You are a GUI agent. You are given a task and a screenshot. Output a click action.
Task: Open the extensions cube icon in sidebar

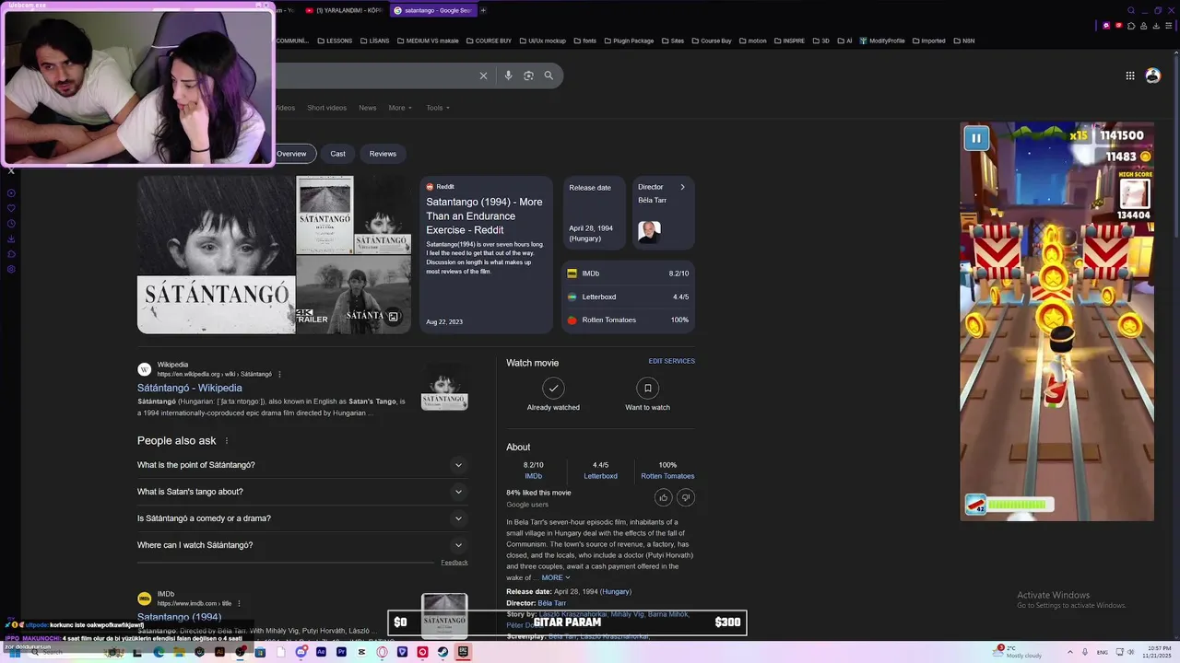11,254
